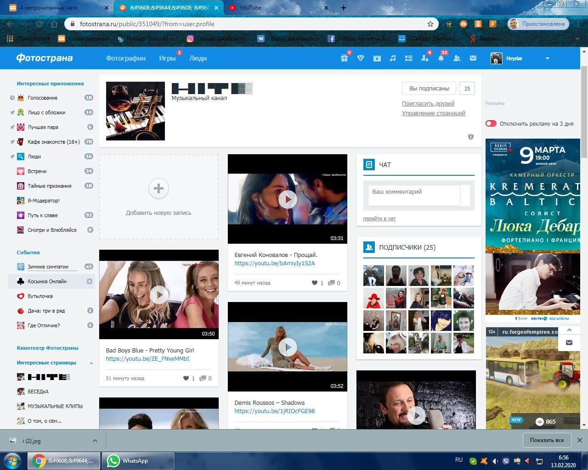Click the перейти в чат link
This screenshot has width=588, height=470.
coord(379,218)
